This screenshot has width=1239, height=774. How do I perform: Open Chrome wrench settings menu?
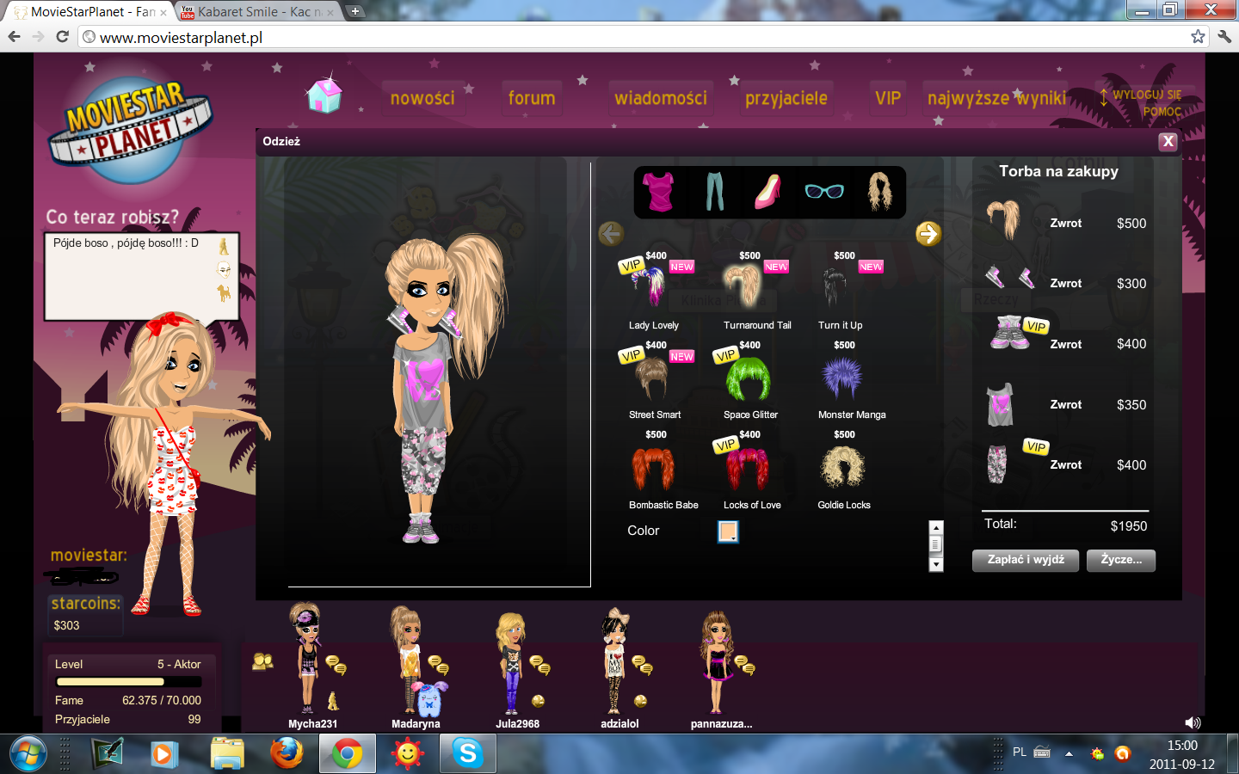pos(1224,37)
